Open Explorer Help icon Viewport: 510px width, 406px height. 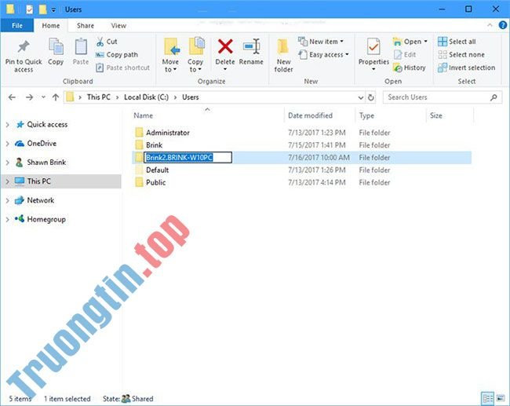tap(503, 25)
